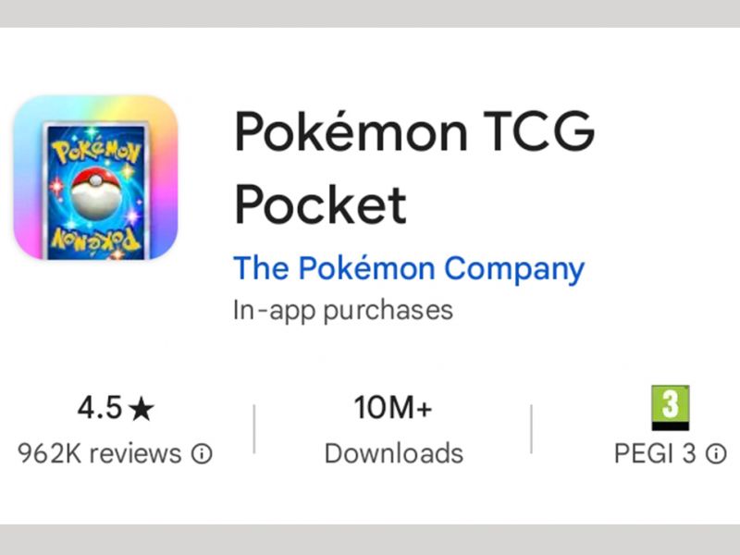
Task: Click the divider between reviews and Downloads
Action: point(254,429)
